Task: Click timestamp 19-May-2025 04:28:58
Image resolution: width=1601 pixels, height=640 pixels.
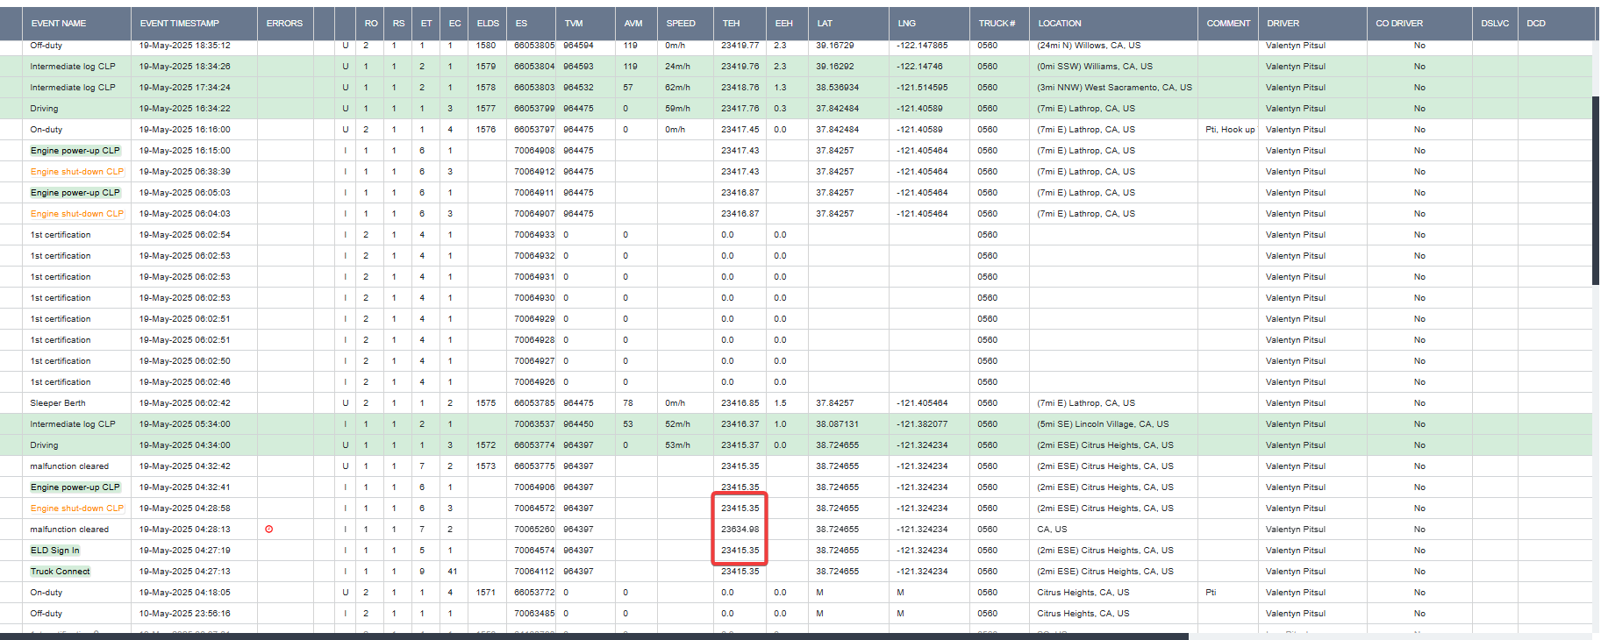Action: point(185,508)
